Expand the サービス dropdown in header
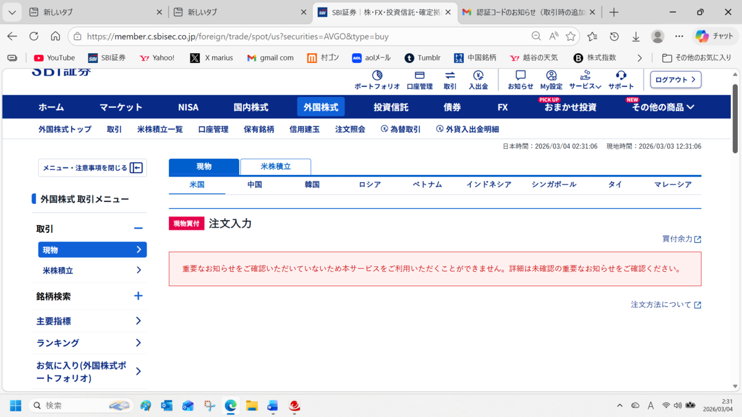 (585, 80)
